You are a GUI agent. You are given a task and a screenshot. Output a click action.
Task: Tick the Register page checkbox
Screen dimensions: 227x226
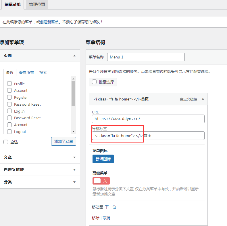tap(9, 97)
